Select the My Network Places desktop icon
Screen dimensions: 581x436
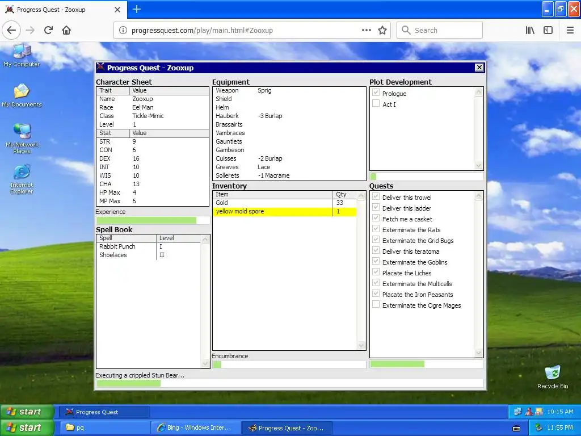pos(22,139)
